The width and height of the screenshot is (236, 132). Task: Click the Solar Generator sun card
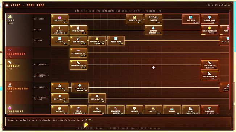coord(210,30)
